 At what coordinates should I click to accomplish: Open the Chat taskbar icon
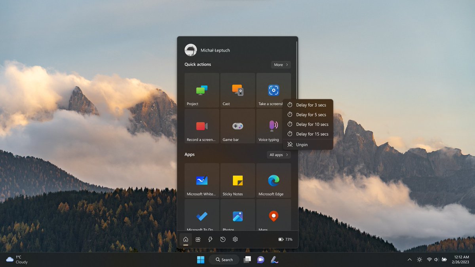pyautogui.click(x=260, y=259)
